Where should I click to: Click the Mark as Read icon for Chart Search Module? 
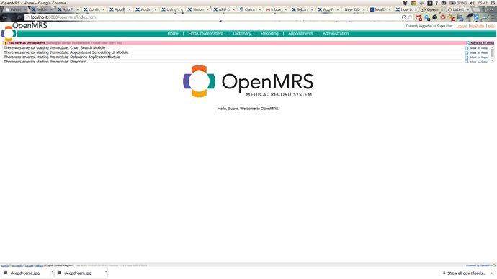coord(467,48)
